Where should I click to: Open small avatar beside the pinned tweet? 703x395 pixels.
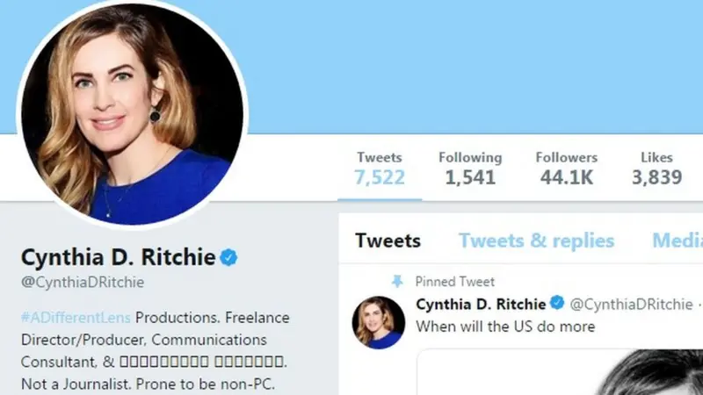coord(378,322)
